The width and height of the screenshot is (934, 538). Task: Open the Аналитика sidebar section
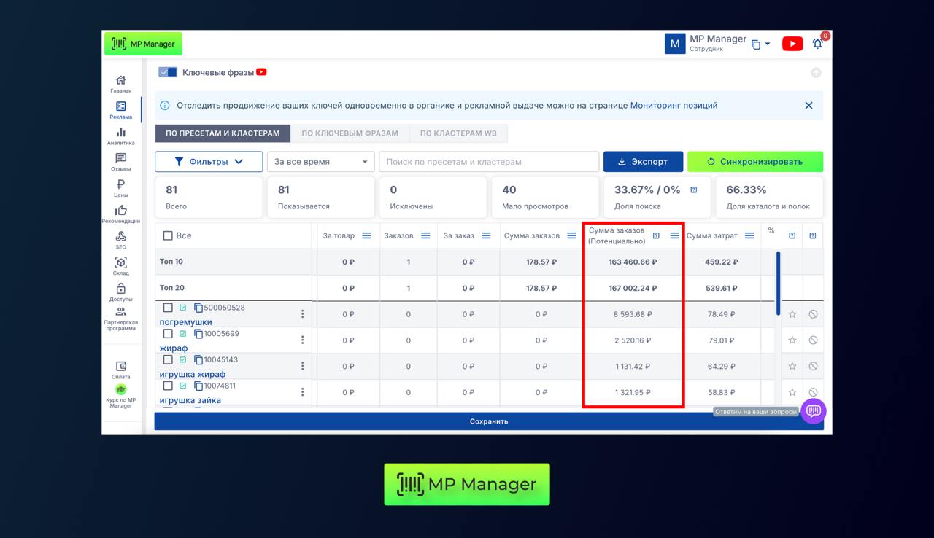tap(120, 136)
